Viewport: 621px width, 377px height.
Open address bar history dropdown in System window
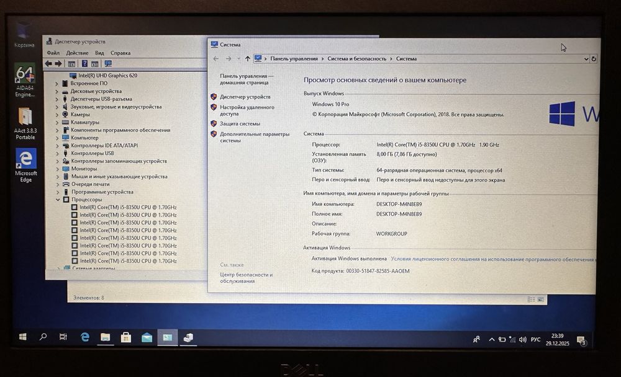586,58
